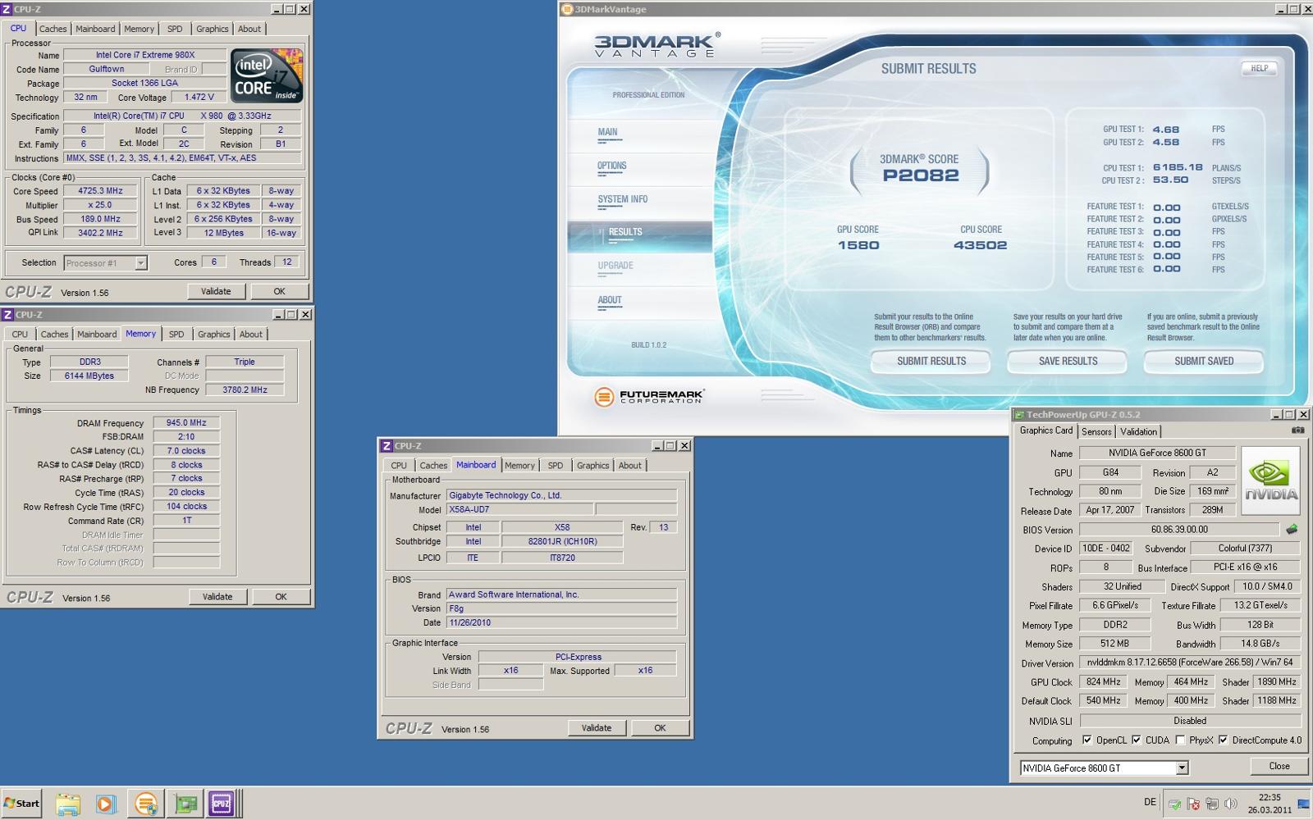This screenshot has width=1313, height=820.
Task: Switch to the SPD tab in the Memory window
Action: pos(176,335)
